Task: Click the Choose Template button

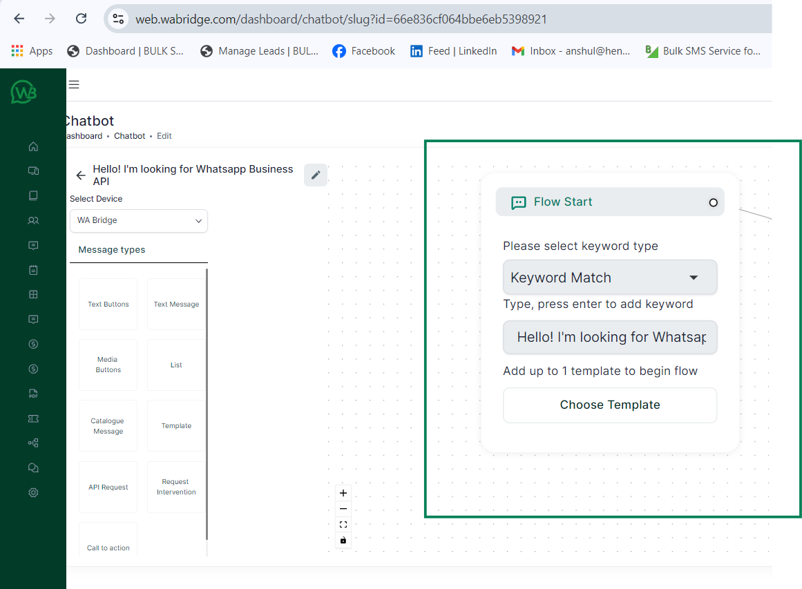Action: (x=610, y=405)
